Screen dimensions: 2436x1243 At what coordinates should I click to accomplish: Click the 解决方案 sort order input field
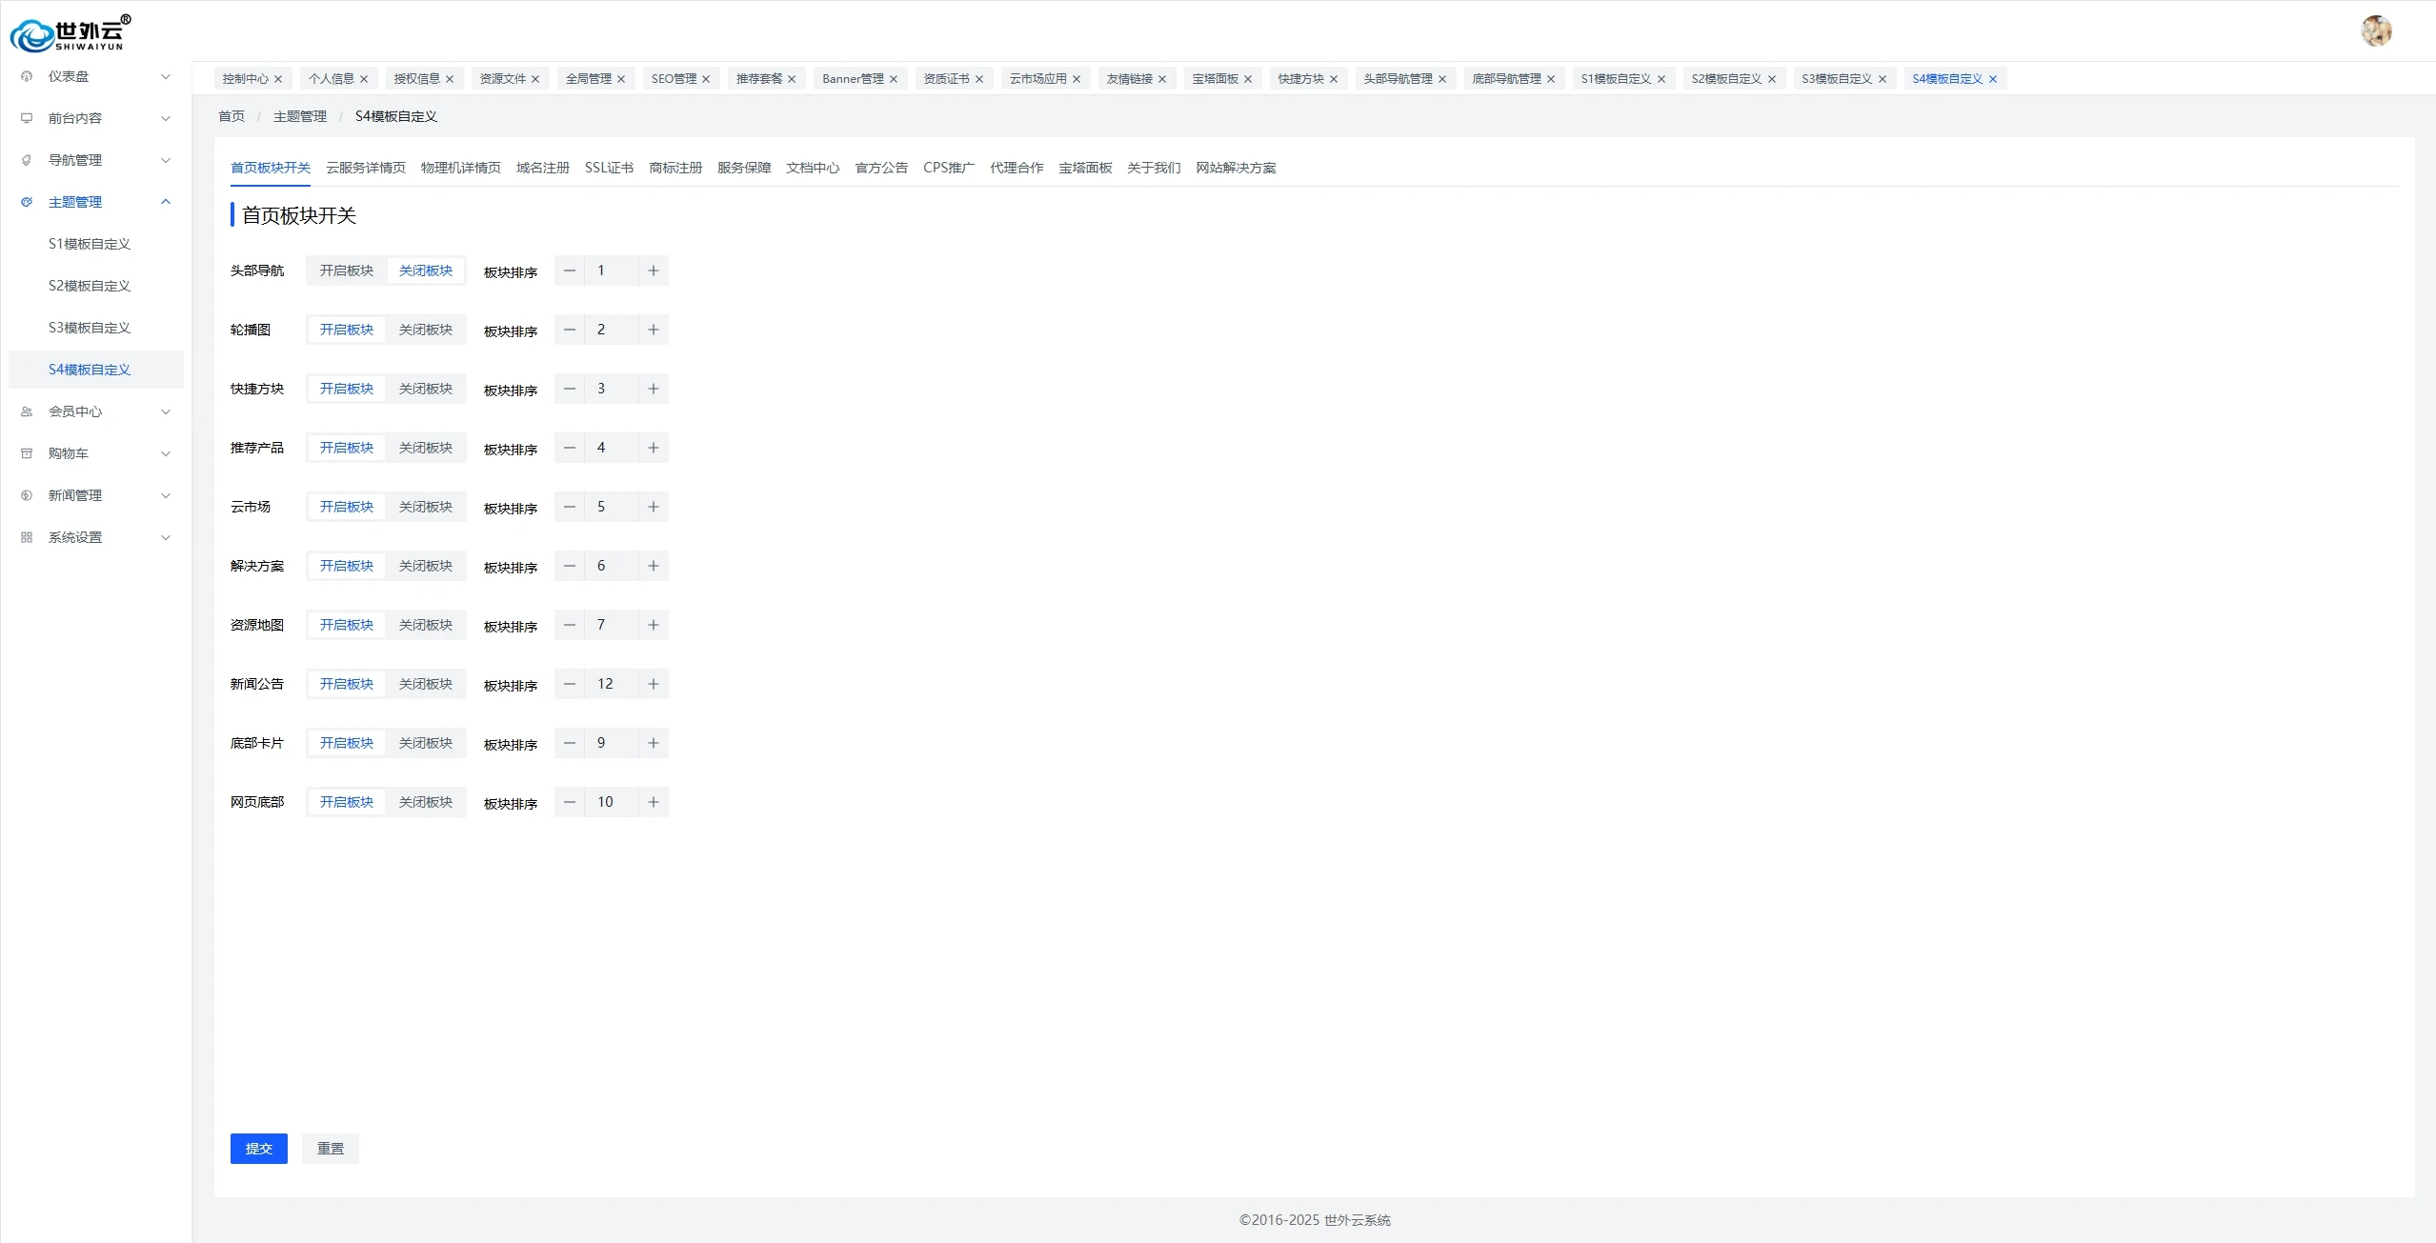tap(611, 566)
